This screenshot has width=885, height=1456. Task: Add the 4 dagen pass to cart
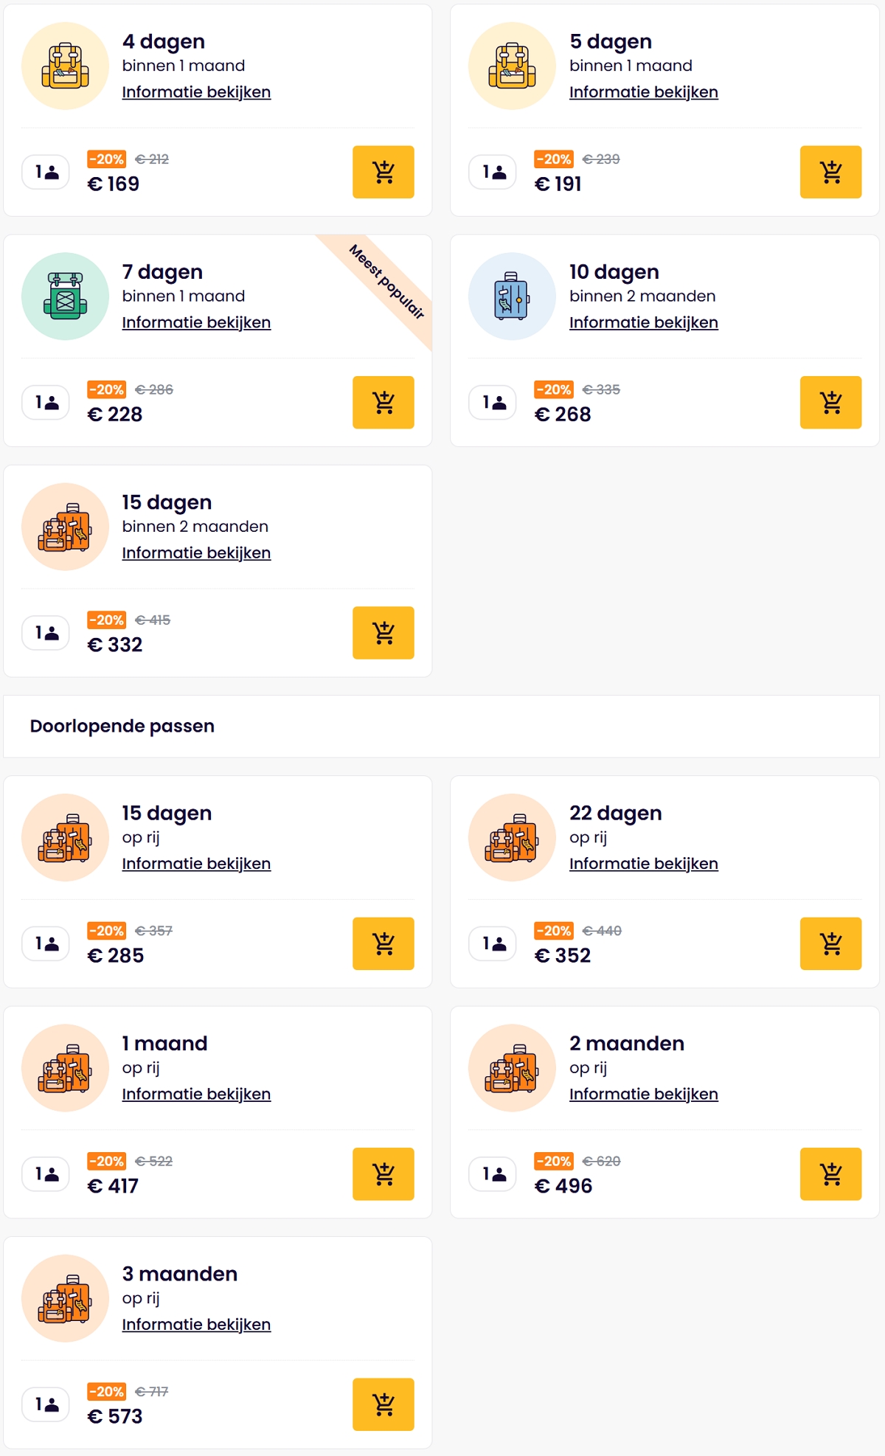coord(383,172)
